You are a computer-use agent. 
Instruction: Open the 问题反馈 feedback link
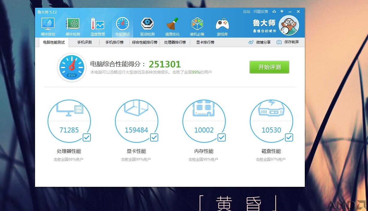click(261, 12)
